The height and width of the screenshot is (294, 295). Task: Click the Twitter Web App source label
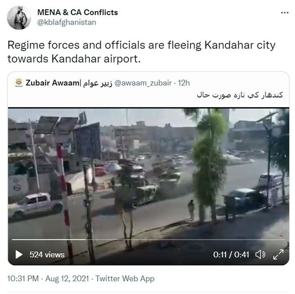pos(125,278)
